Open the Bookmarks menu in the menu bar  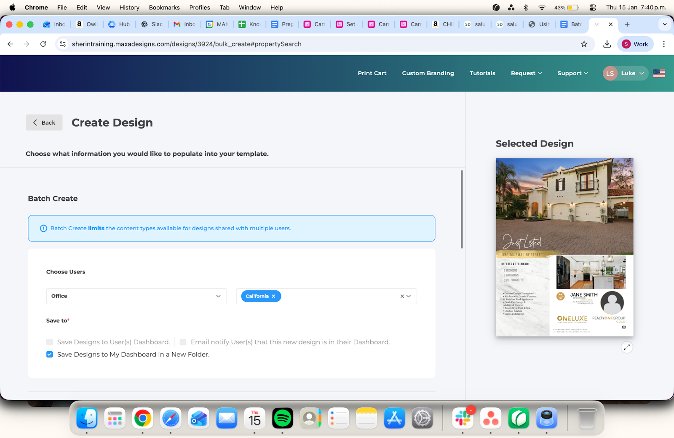(x=164, y=8)
